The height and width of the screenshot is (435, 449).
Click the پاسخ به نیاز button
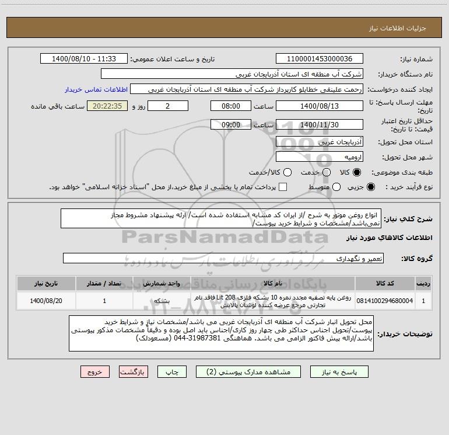(x=339, y=372)
